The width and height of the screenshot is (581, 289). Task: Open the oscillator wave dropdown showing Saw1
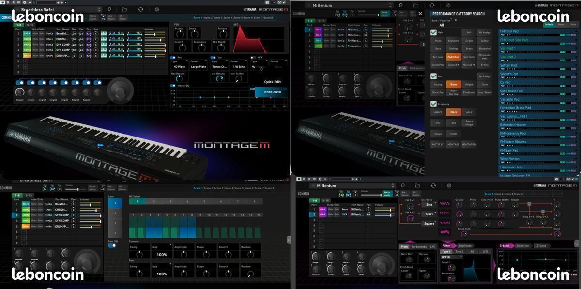click(429, 213)
